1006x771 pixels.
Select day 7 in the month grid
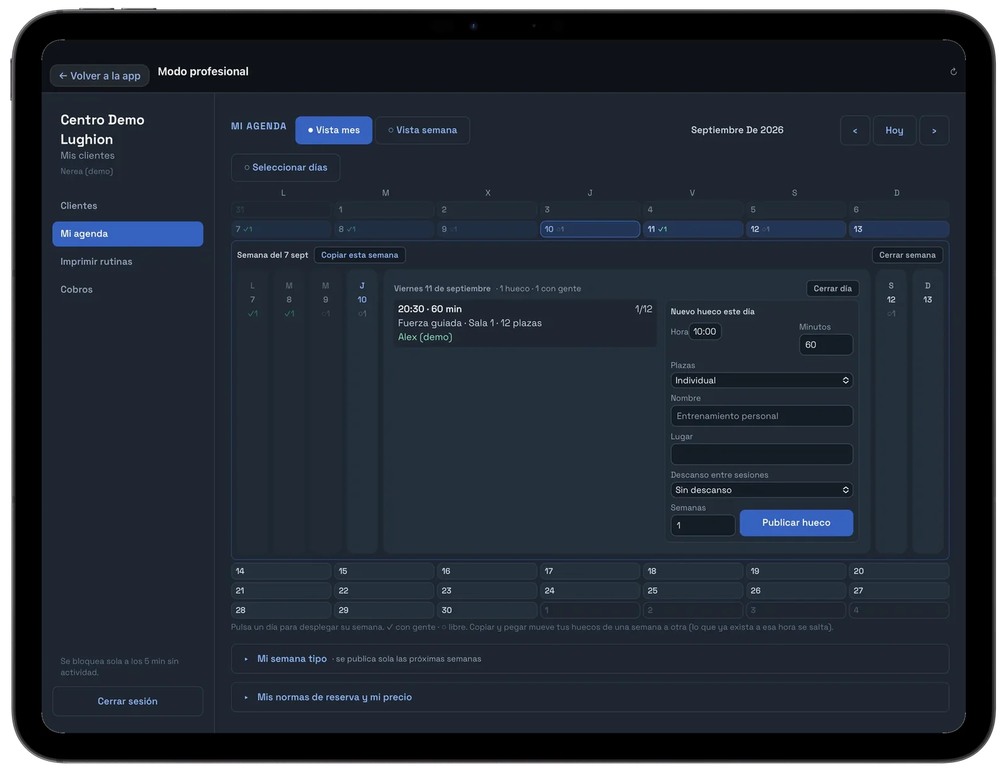[281, 229]
